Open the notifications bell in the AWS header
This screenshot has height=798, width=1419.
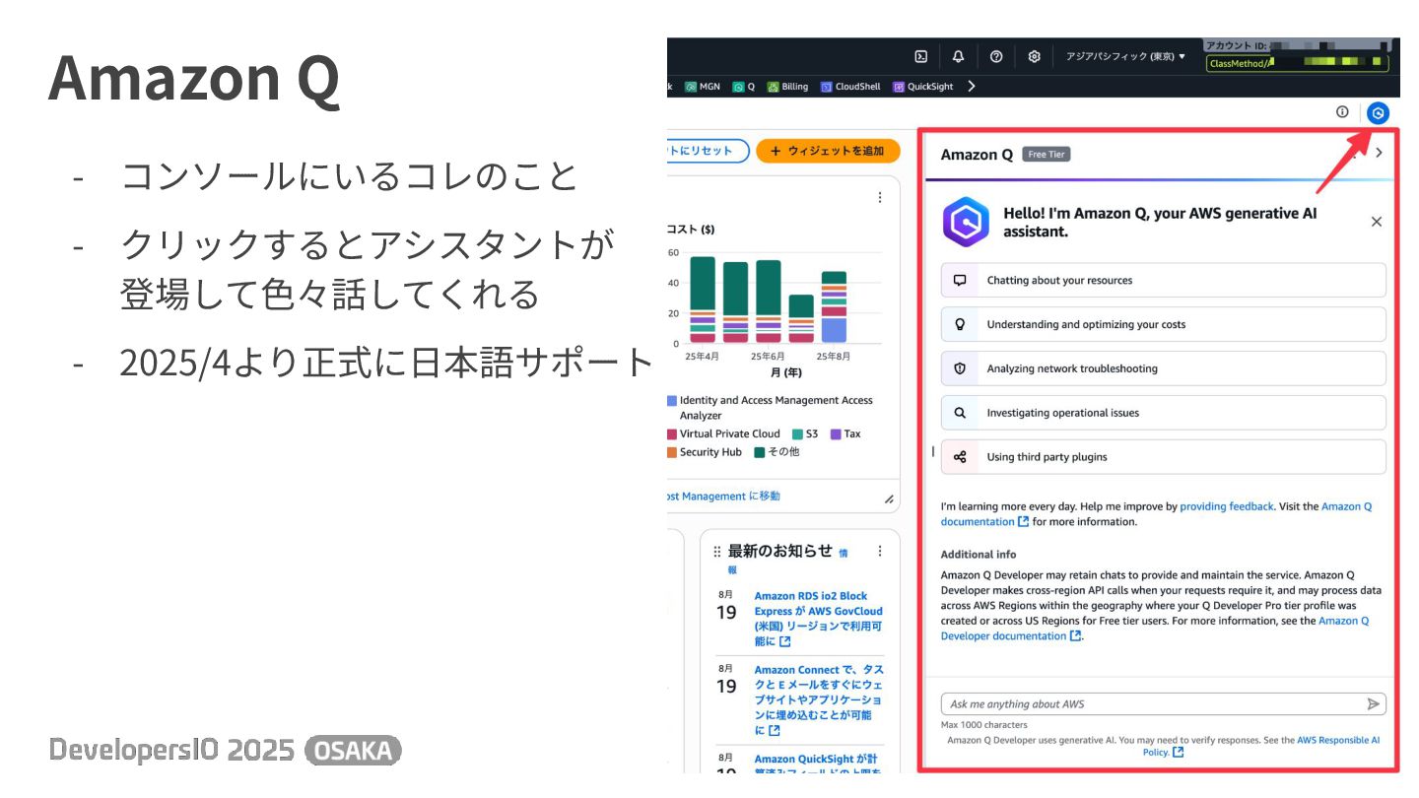pos(958,56)
